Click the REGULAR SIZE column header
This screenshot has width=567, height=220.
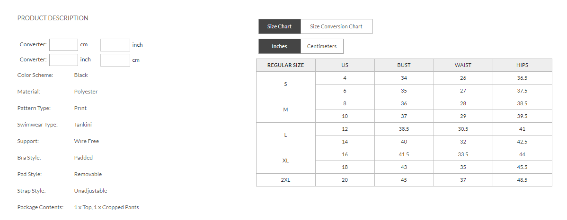click(285, 65)
